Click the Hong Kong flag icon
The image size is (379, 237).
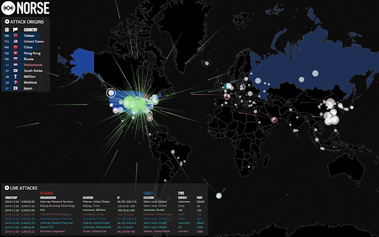15,53
